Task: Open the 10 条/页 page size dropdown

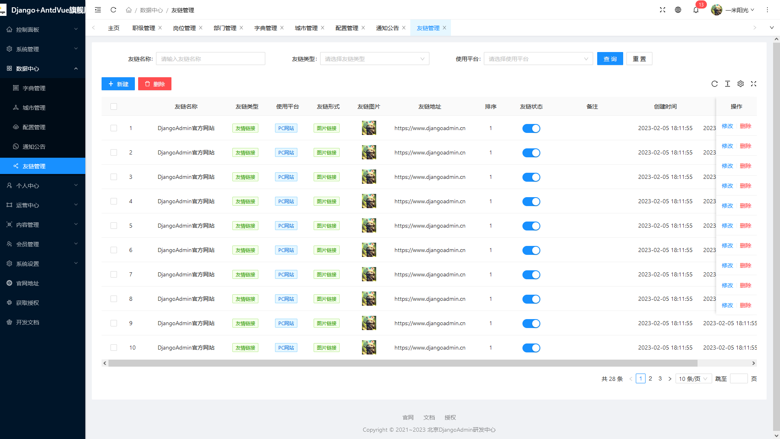Action: tap(693, 379)
